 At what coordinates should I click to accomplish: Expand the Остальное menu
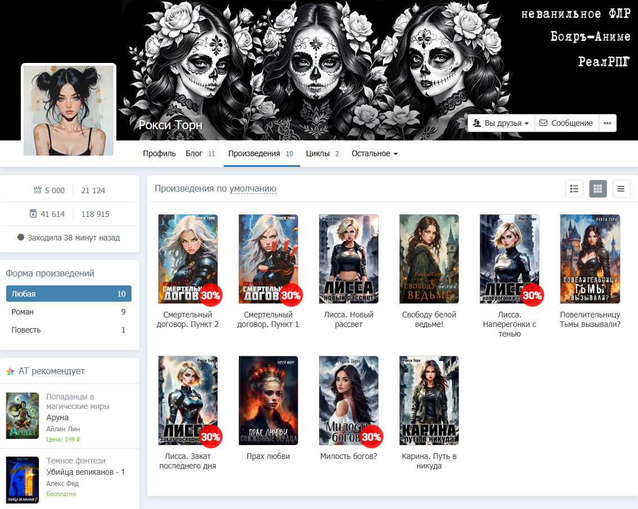374,154
